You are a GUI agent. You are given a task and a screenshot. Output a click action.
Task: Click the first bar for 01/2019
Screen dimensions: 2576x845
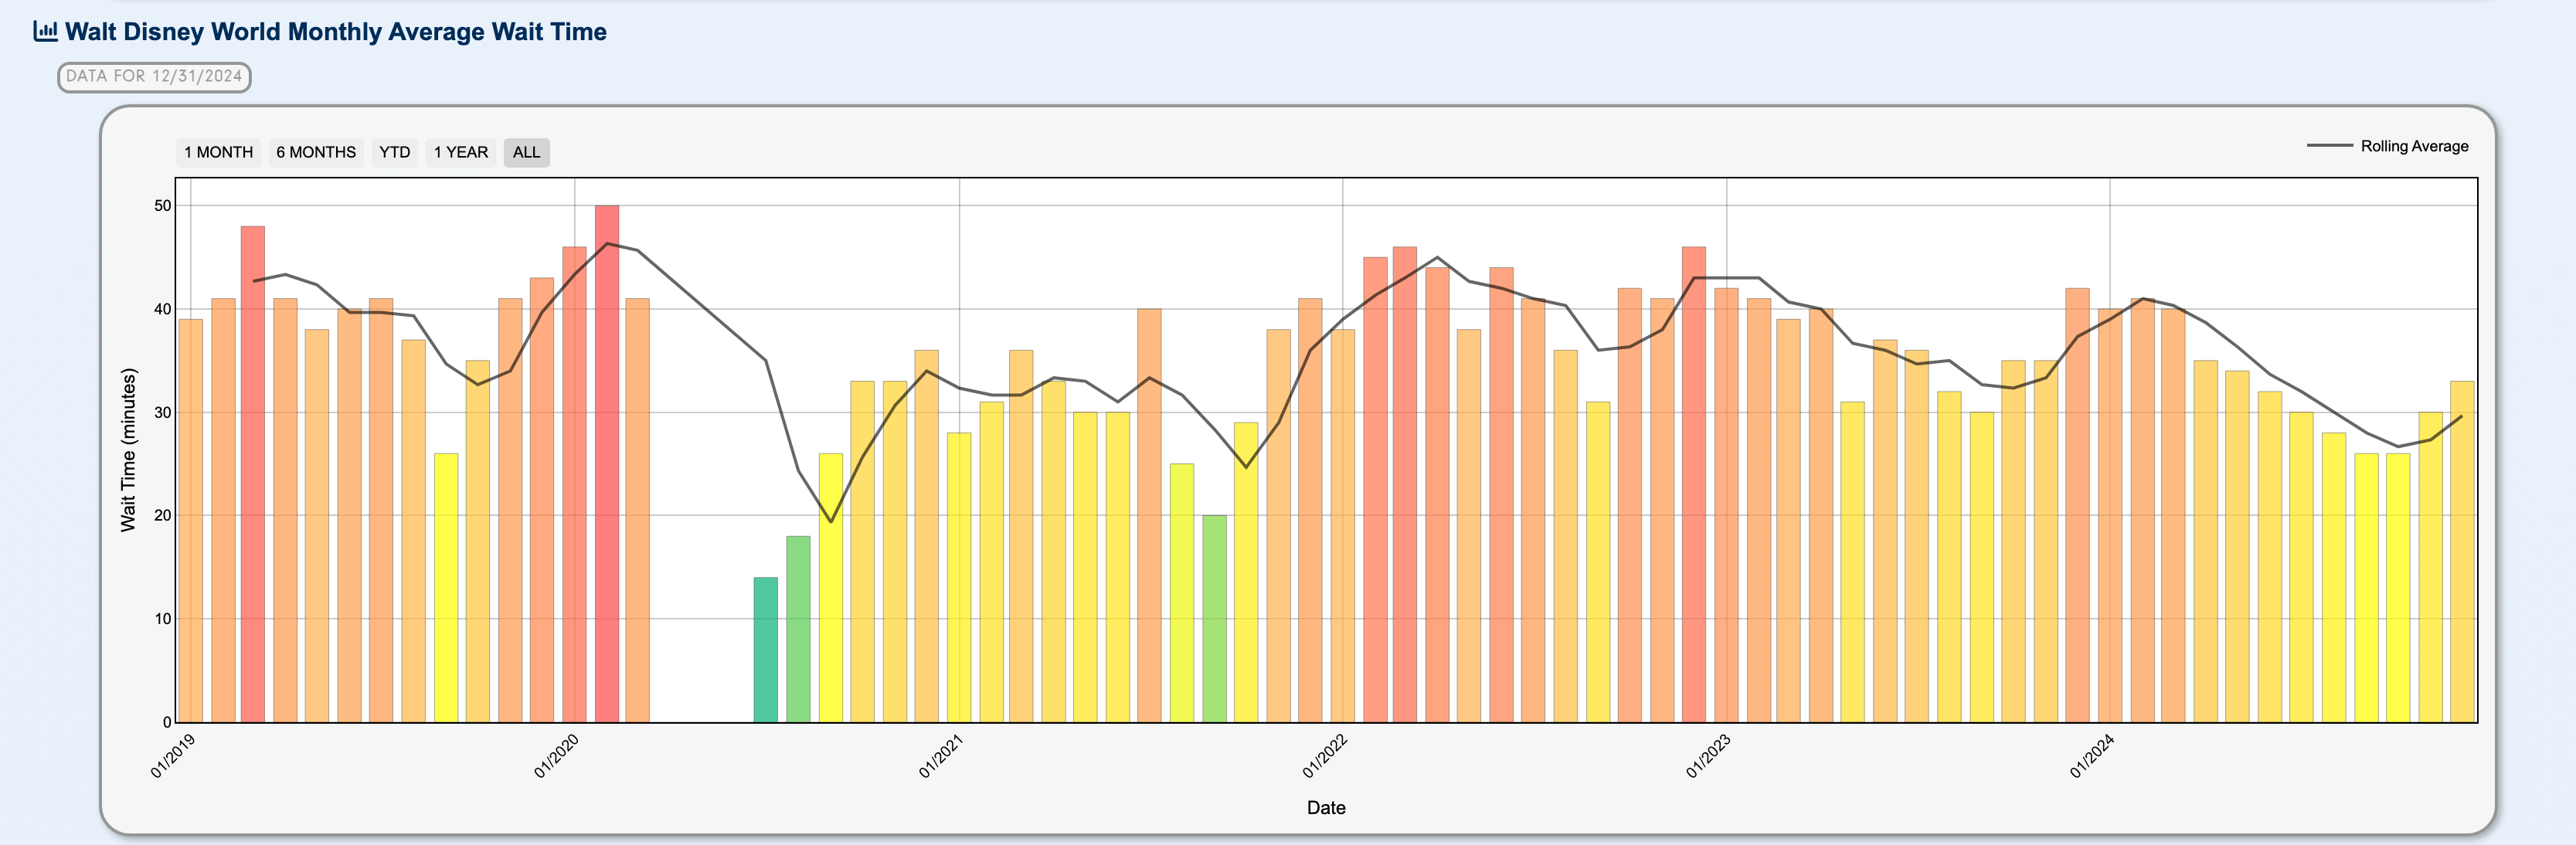point(191,520)
